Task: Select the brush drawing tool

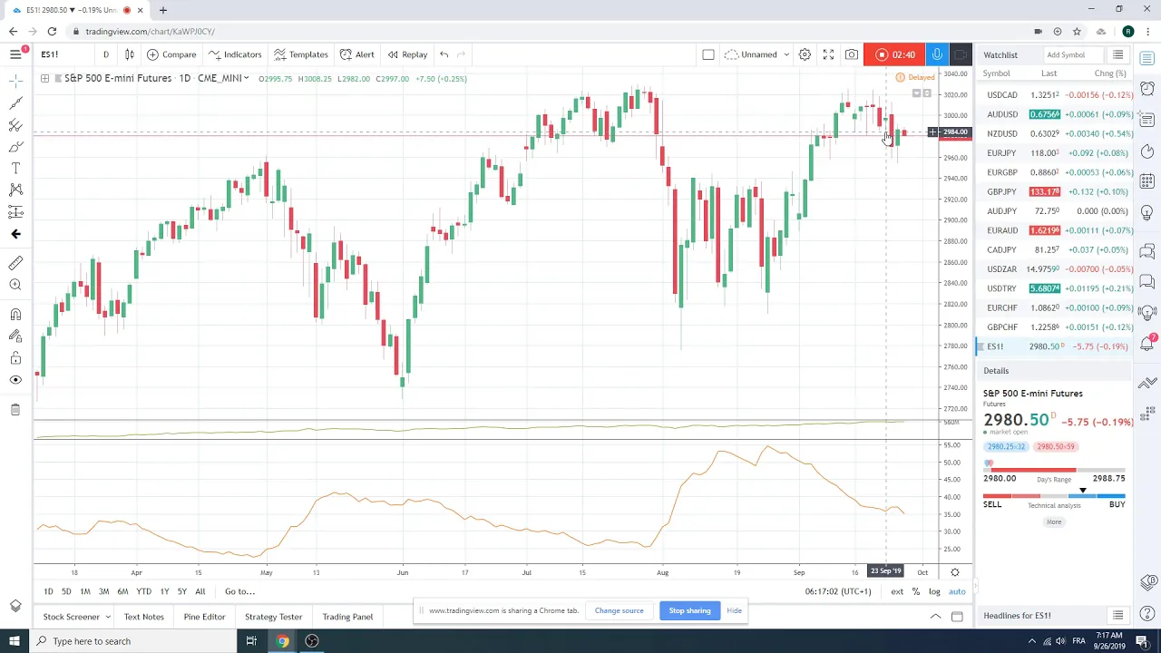Action: [x=15, y=147]
